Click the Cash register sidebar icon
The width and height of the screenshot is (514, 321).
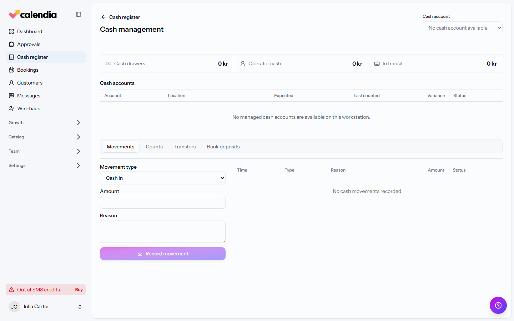(11, 57)
